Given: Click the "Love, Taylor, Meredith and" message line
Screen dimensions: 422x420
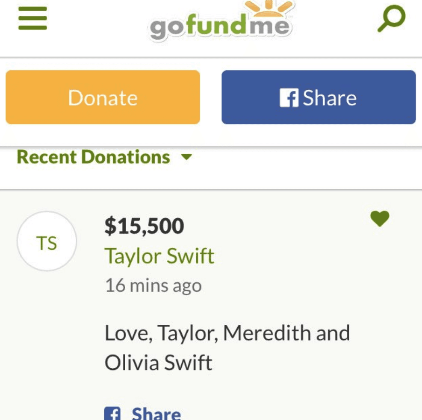Looking at the screenshot, I should (227, 333).
